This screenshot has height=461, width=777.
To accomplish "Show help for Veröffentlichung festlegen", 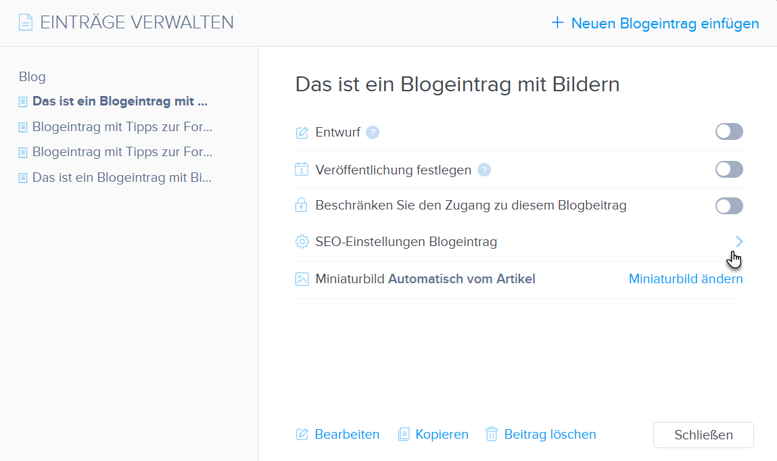I will pyautogui.click(x=484, y=170).
